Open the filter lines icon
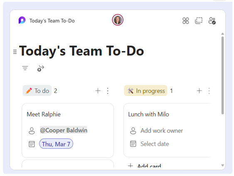234x176 pixels. 25,68
